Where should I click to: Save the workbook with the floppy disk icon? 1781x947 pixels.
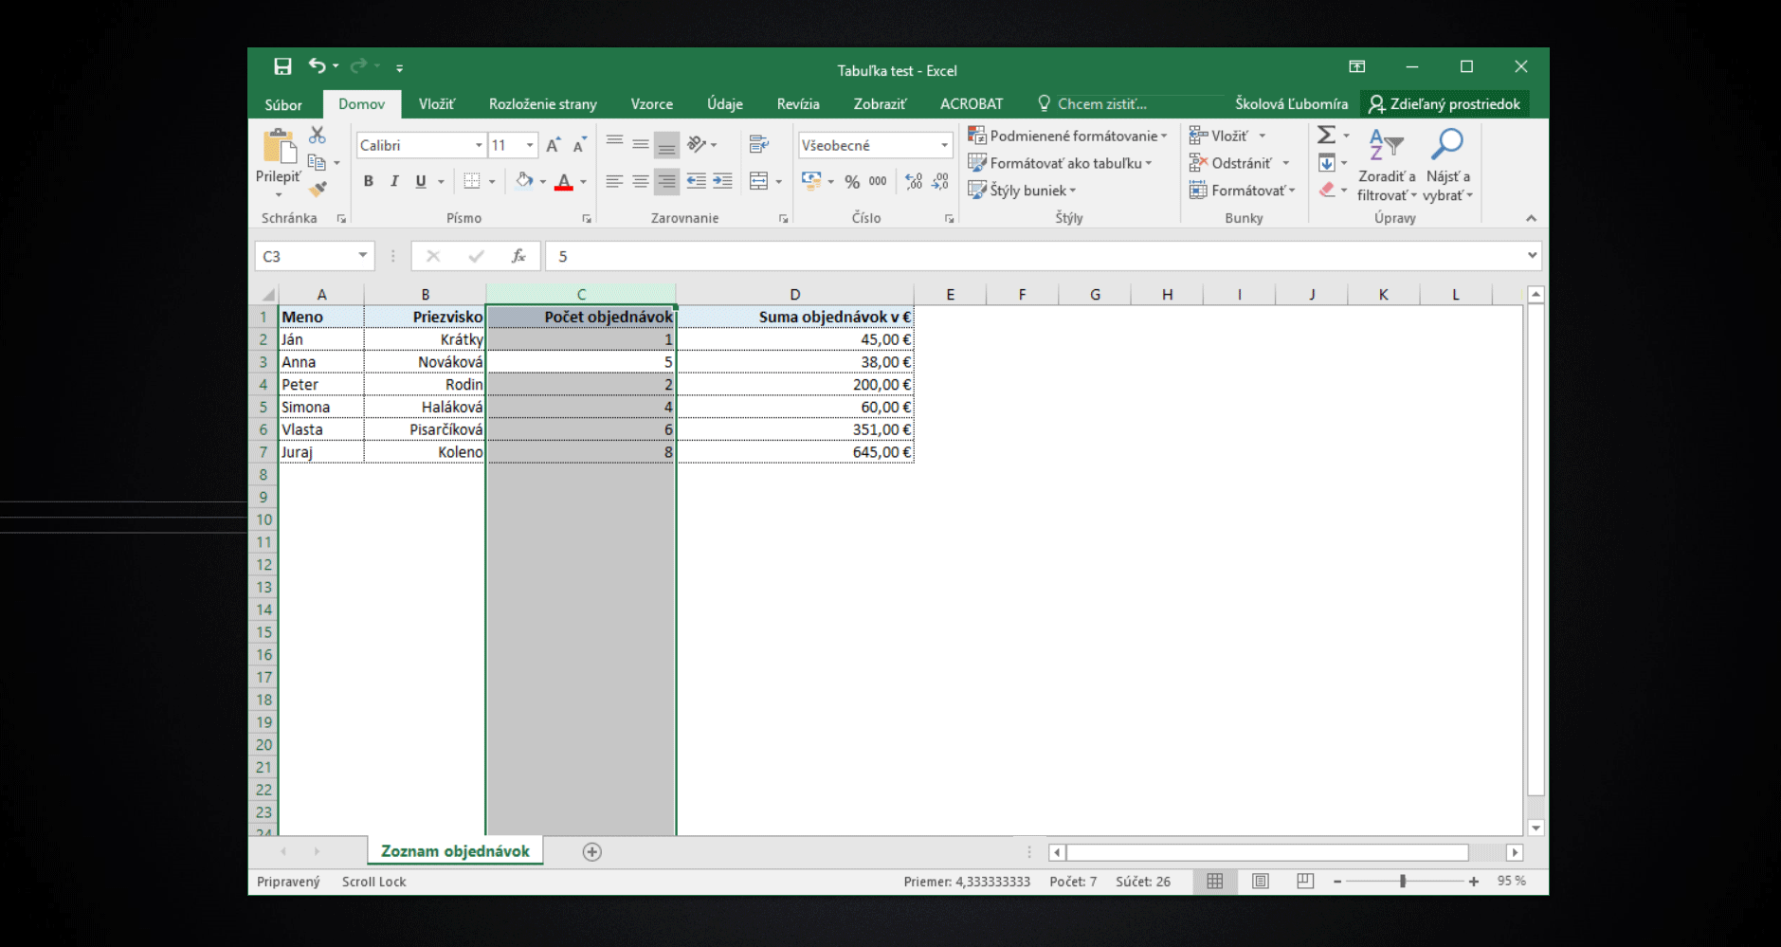(x=282, y=66)
